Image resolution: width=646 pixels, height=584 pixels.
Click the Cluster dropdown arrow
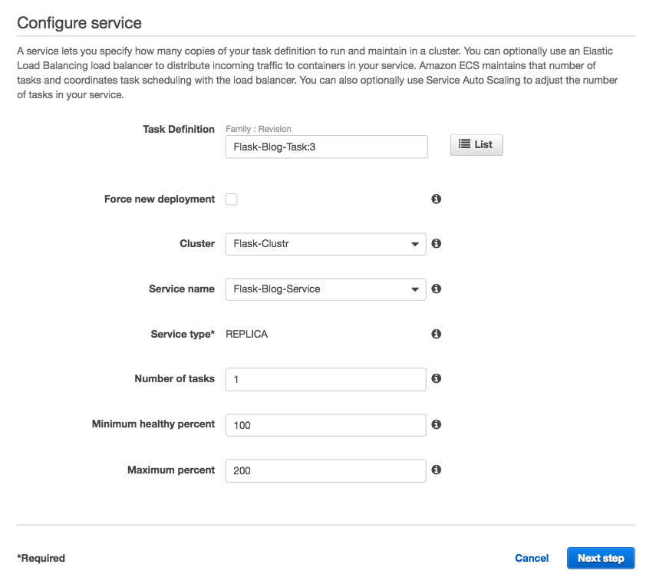coord(415,244)
